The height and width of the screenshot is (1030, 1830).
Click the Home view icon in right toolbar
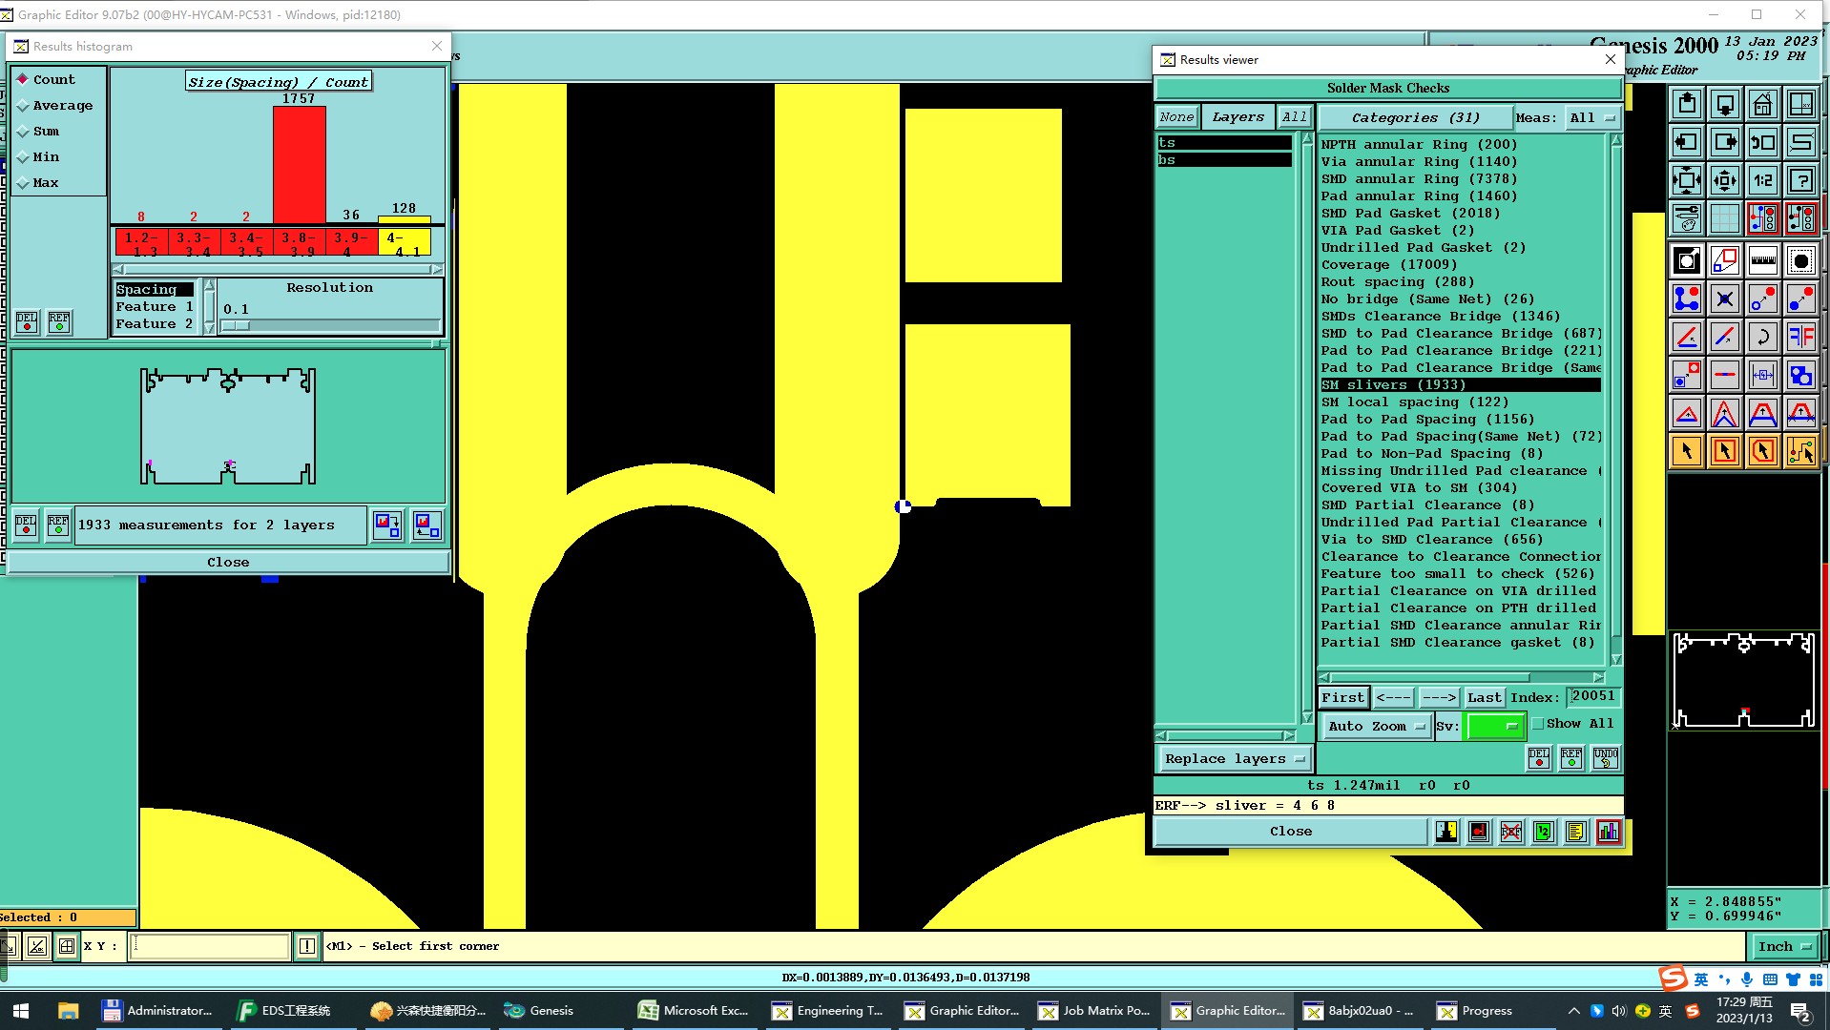[x=1762, y=104]
